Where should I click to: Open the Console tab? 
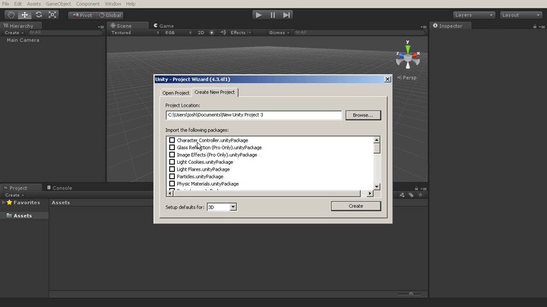tap(62, 188)
